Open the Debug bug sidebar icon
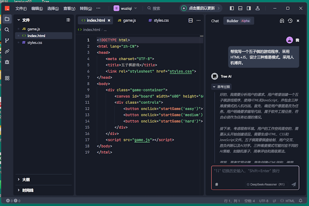 point(7,62)
